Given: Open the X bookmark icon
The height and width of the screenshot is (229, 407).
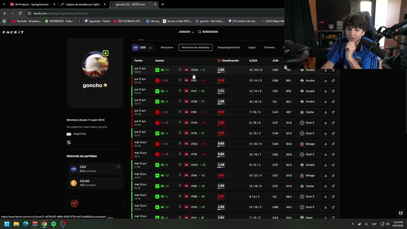Looking at the screenshot, I should (79, 21).
